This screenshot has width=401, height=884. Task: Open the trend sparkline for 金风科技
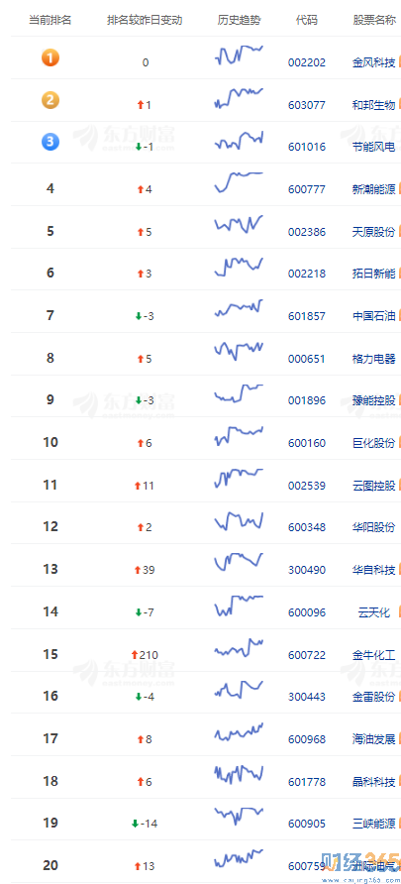pyautogui.click(x=239, y=55)
